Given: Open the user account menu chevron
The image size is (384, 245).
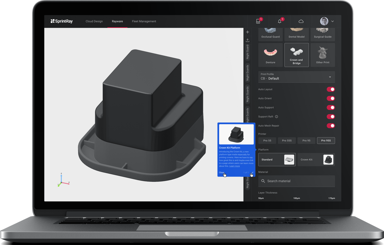Looking at the screenshot, I should click(333, 21).
